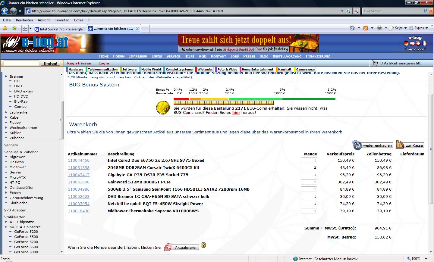The image size is (434, 262).
Task: Click the weiter einkaufen button
Action: pyautogui.click(x=377, y=145)
